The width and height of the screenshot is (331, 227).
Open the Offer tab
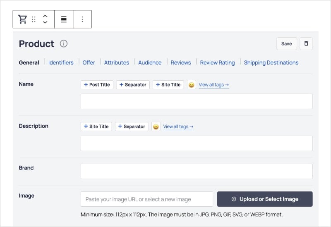[89, 63]
